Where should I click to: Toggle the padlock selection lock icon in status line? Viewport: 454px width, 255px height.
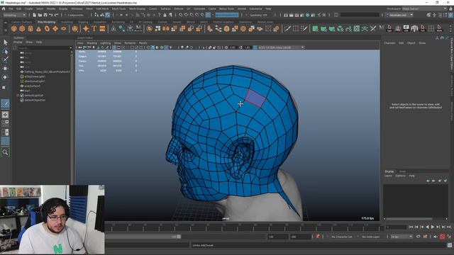pyautogui.click(x=165, y=15)
